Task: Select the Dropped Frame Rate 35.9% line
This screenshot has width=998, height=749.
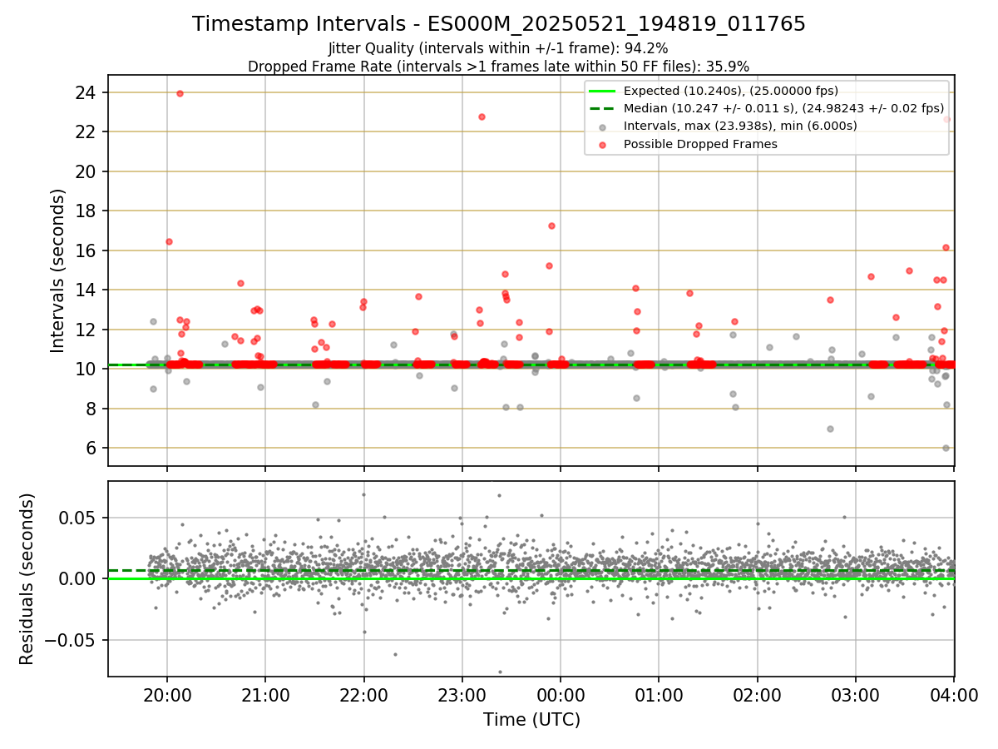Action: [498, 66]
